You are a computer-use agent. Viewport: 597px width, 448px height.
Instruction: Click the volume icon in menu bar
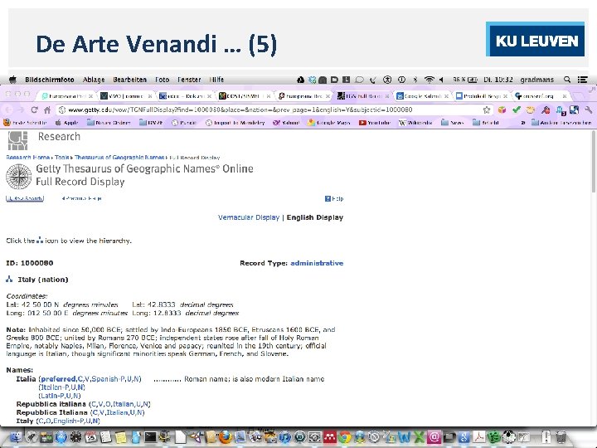tap(441, 80)
